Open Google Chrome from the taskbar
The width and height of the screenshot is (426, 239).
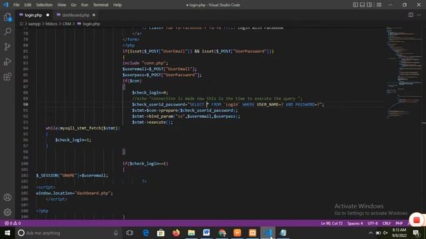tap(222, 233)
